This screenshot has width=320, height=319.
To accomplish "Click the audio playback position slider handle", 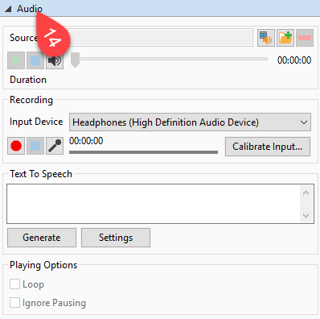I will 75,60.
